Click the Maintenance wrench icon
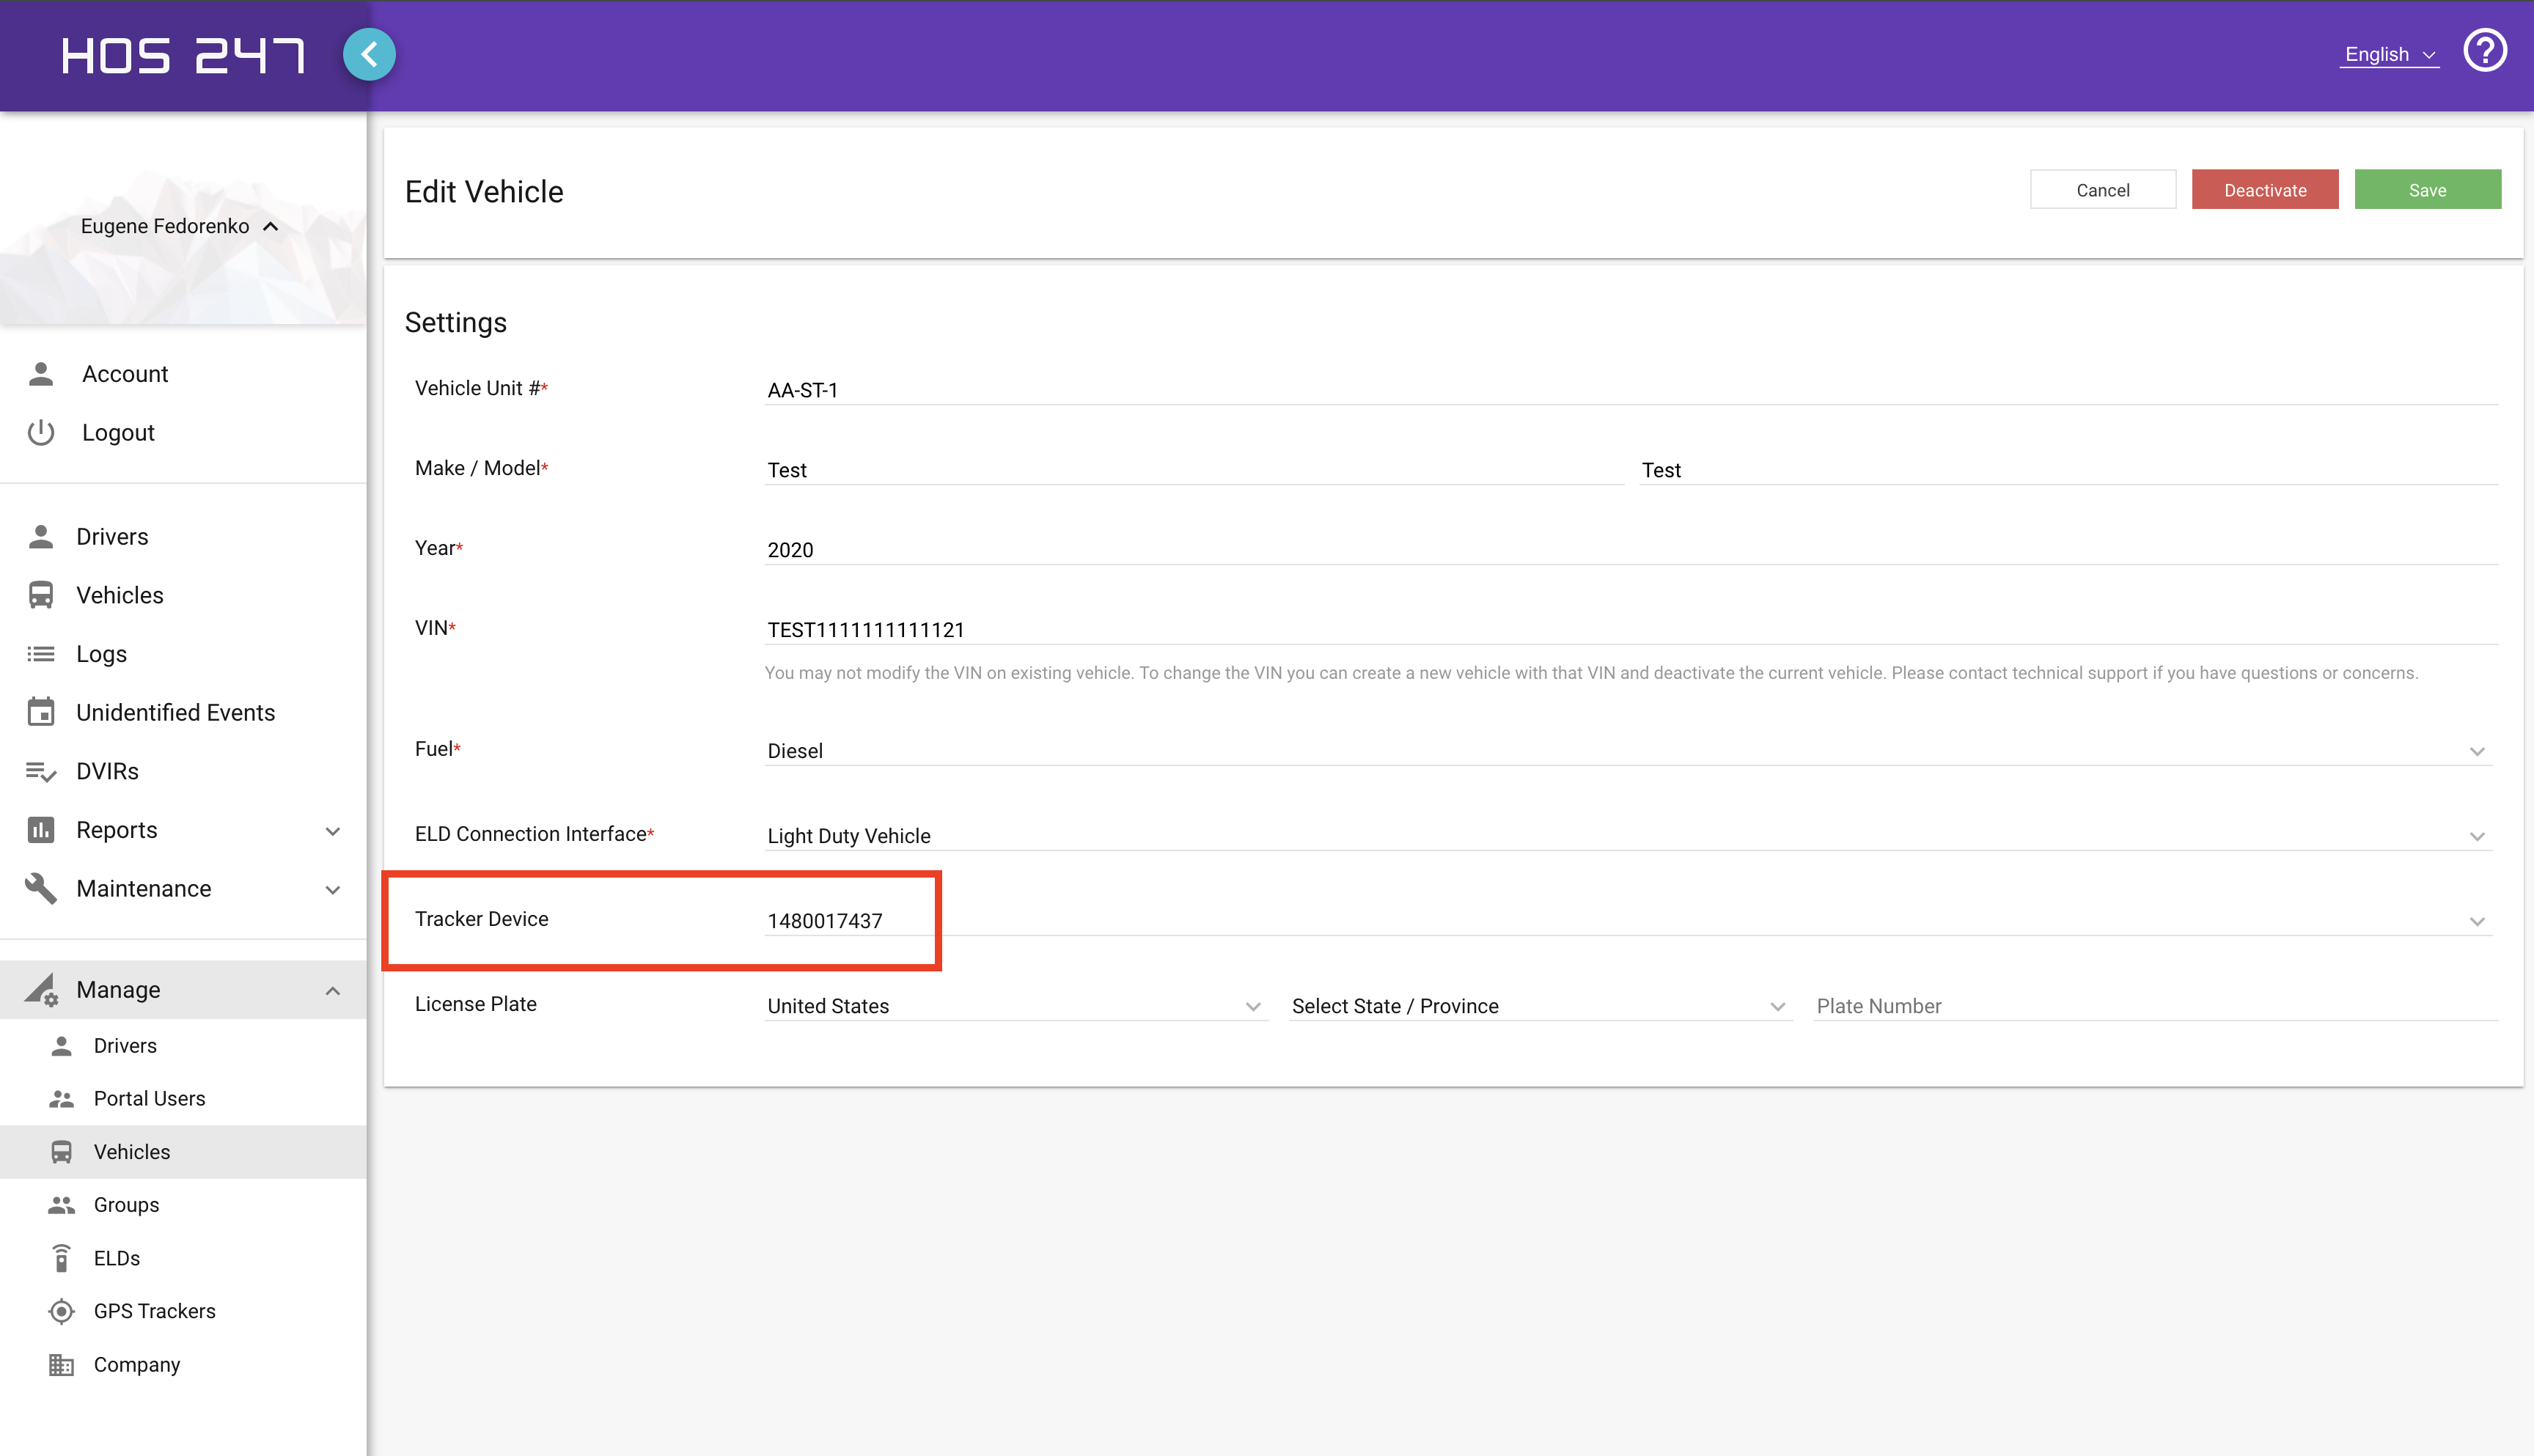Screen dimensions: 2534x1456 coord(41,889)
